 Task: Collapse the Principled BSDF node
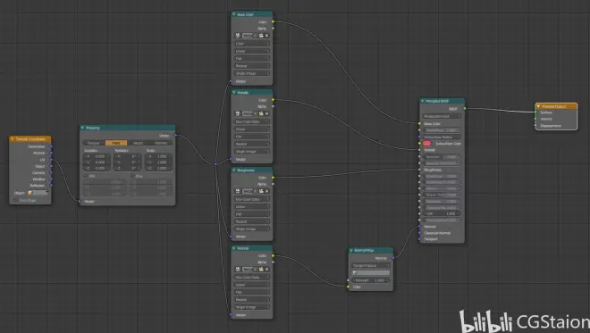pyautogui.click(x=423, y=101)
